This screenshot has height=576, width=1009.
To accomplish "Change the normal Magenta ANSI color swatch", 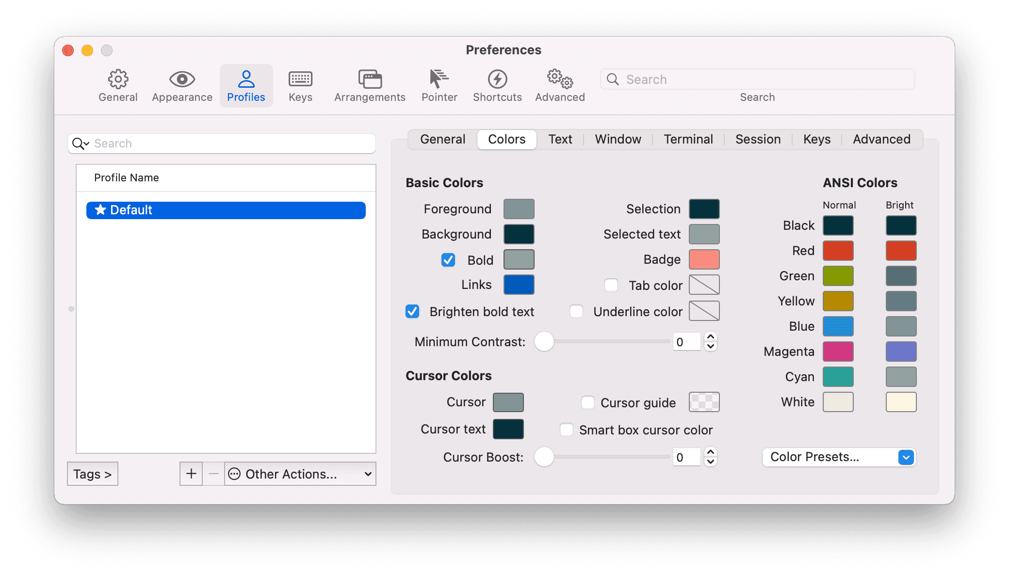I will pos(838,352).
